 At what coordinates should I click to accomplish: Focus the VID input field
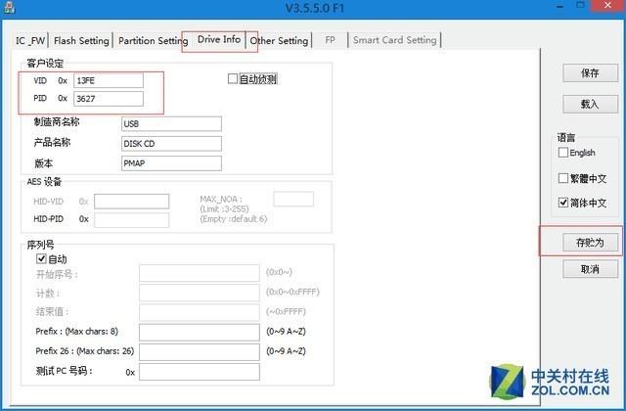[x=109, y=80]
